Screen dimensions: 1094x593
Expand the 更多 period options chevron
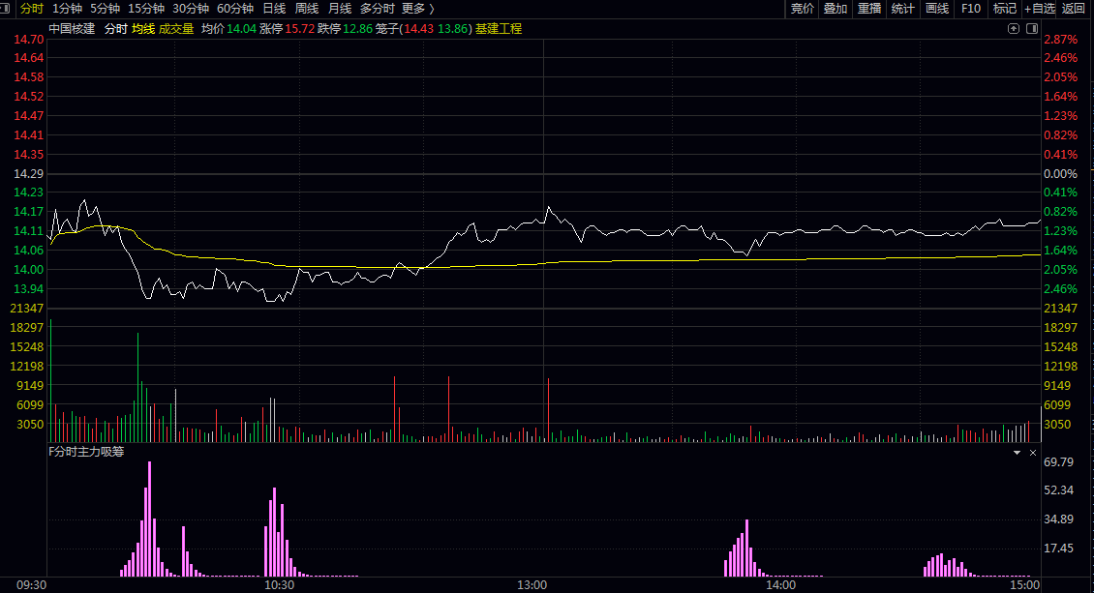(x=432, y=9)
